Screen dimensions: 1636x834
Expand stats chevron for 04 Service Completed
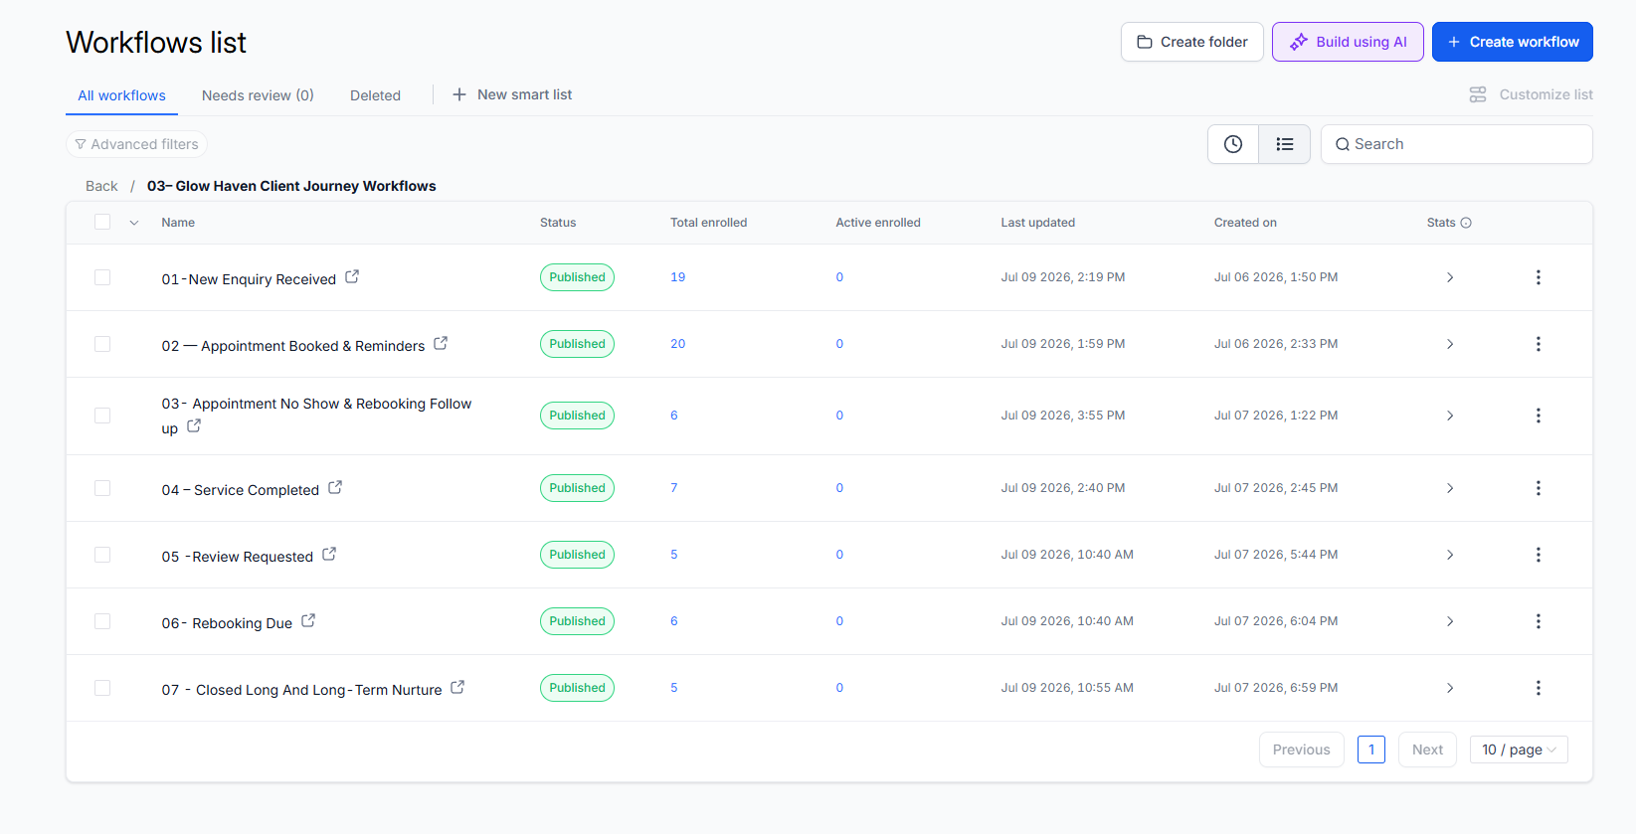click(1450, 488)
